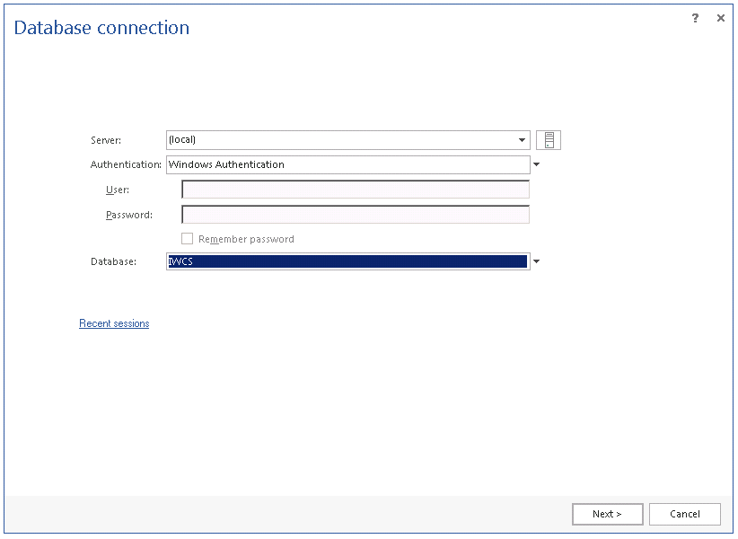The image size is (738, 539).
Task: Expand the Server dropdown arrow
Action: pyautogui.click(x=523, y=140)
